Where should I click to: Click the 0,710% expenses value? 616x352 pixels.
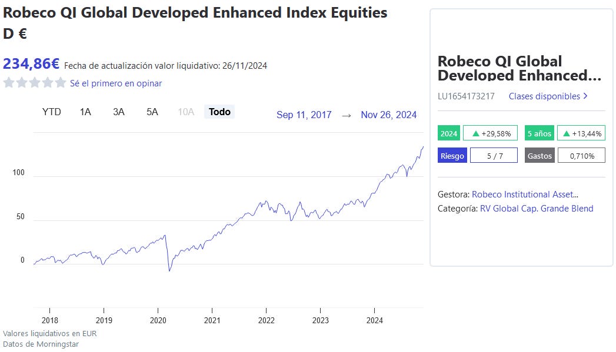pos(582,156)
